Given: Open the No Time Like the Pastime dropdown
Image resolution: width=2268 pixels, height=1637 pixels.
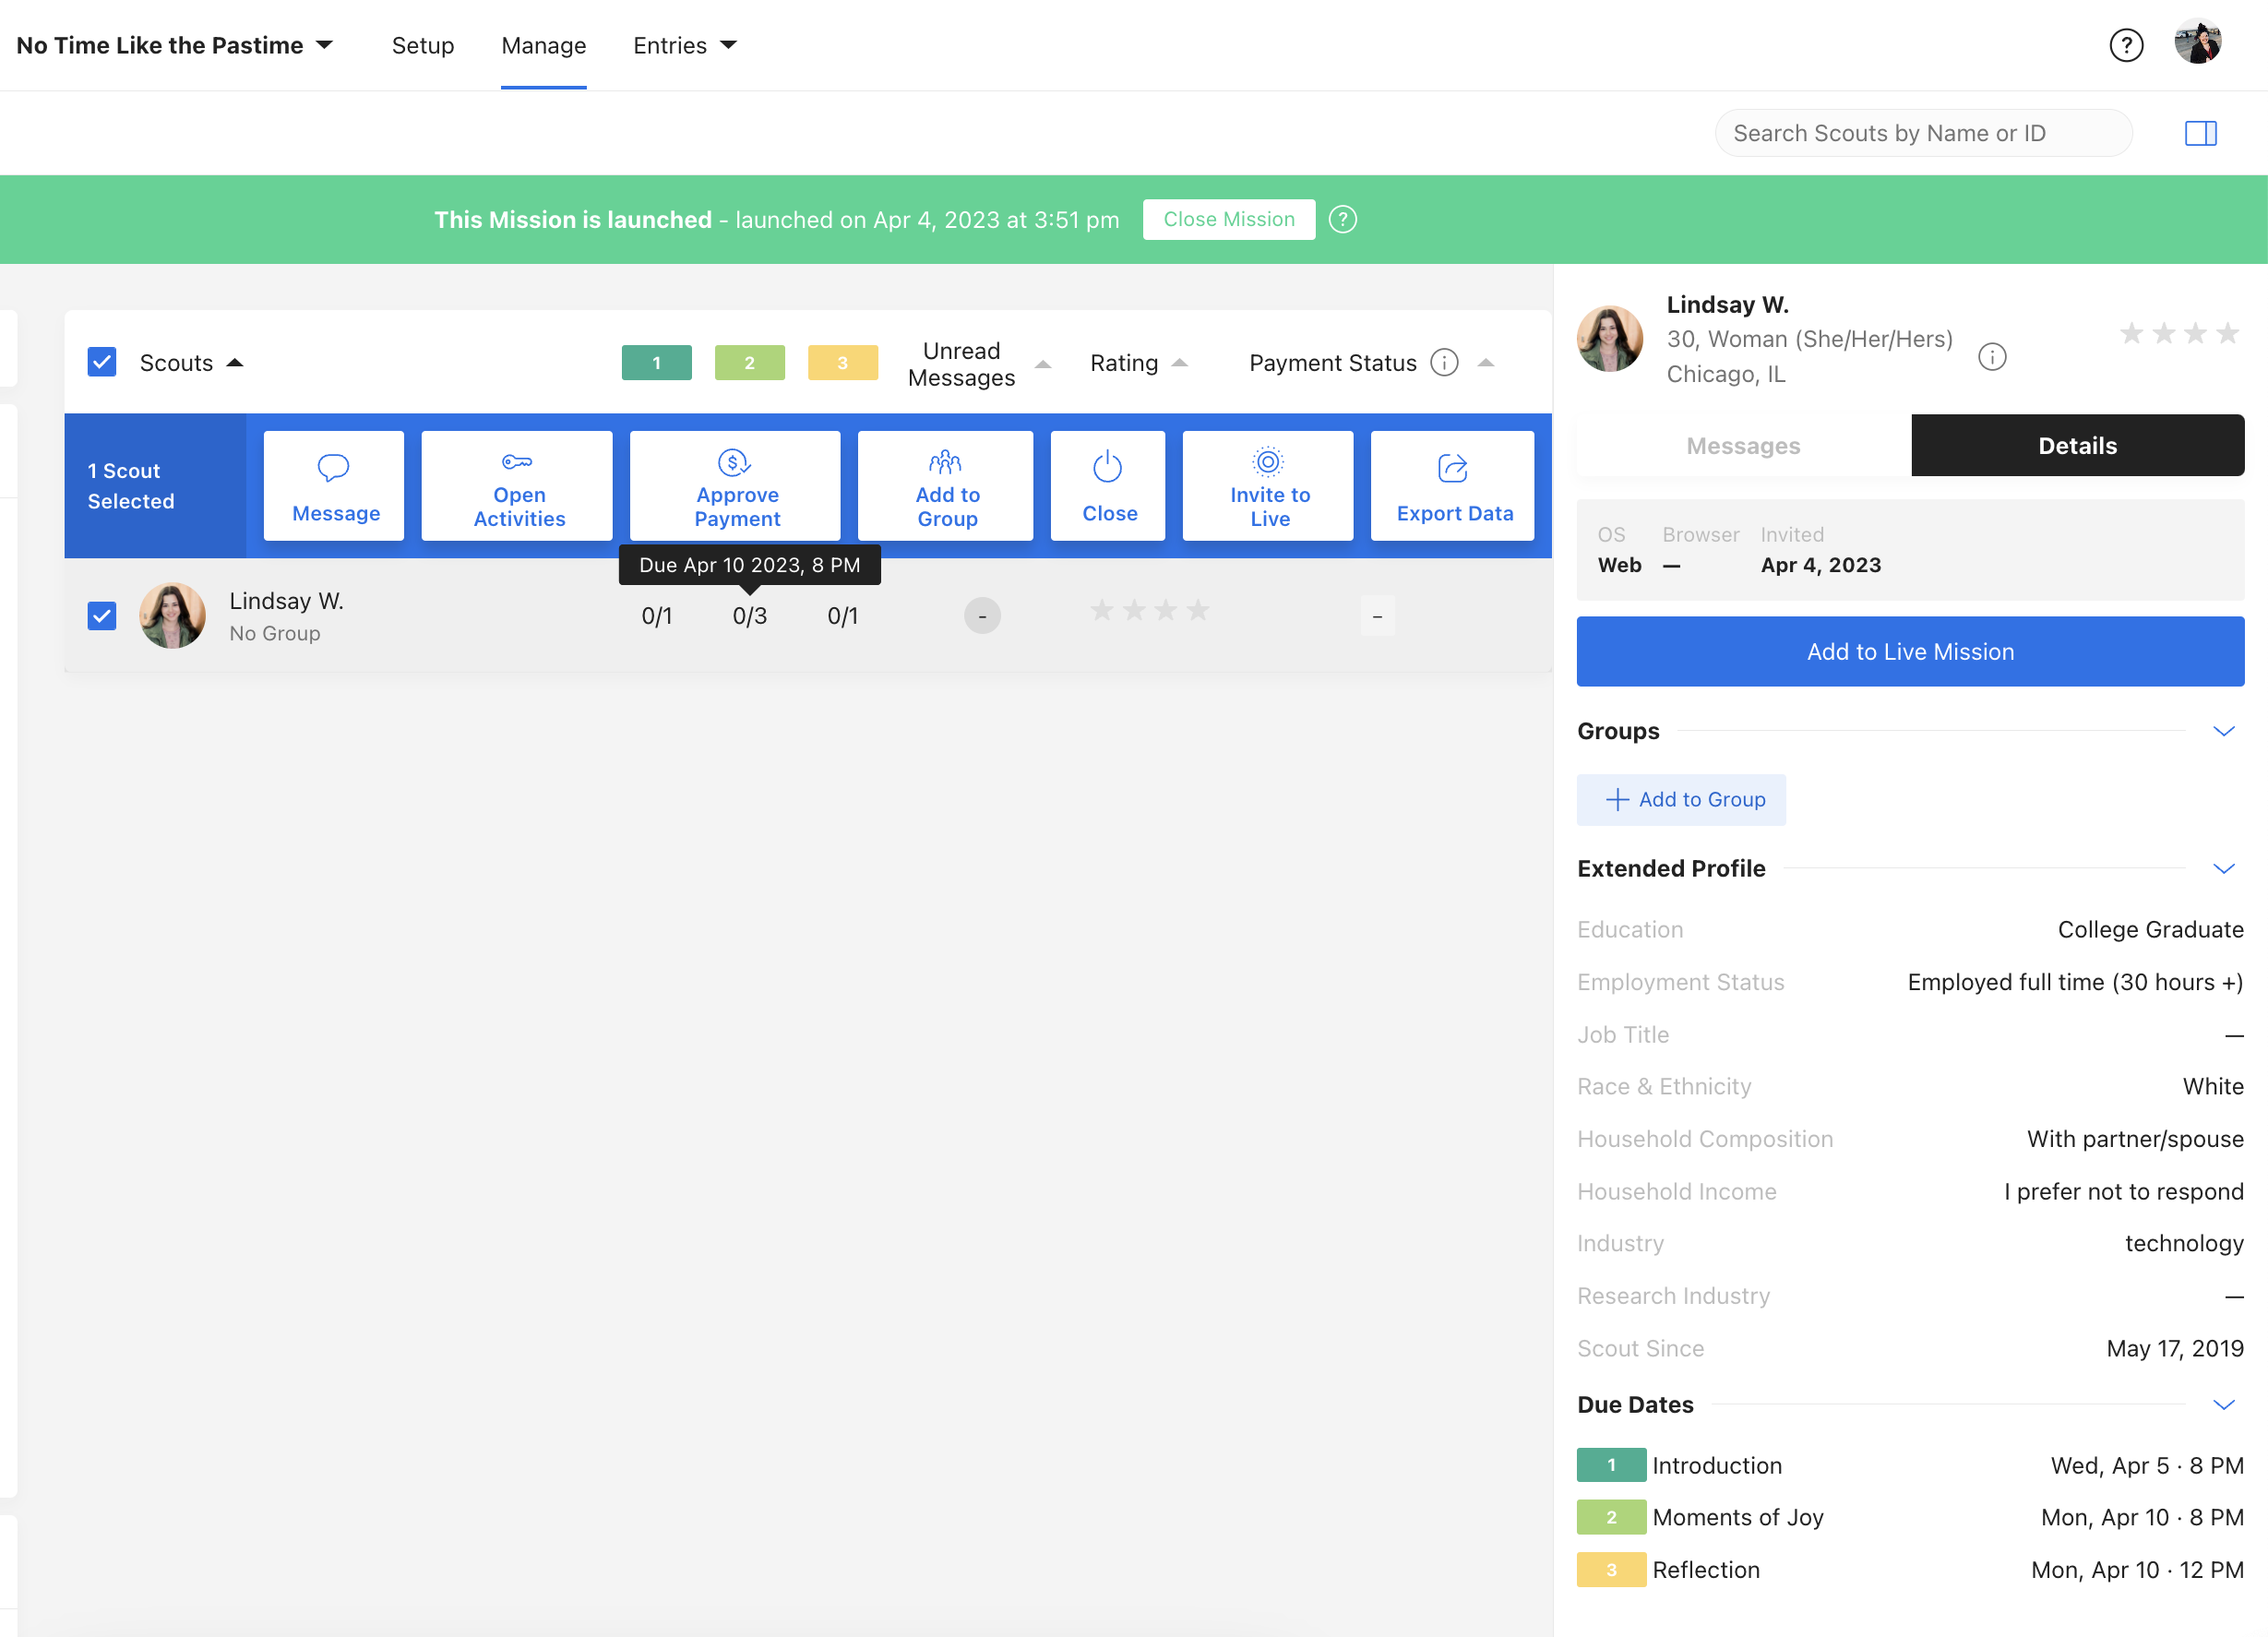Looking at the screenshot, I should (x=174, y=45).
